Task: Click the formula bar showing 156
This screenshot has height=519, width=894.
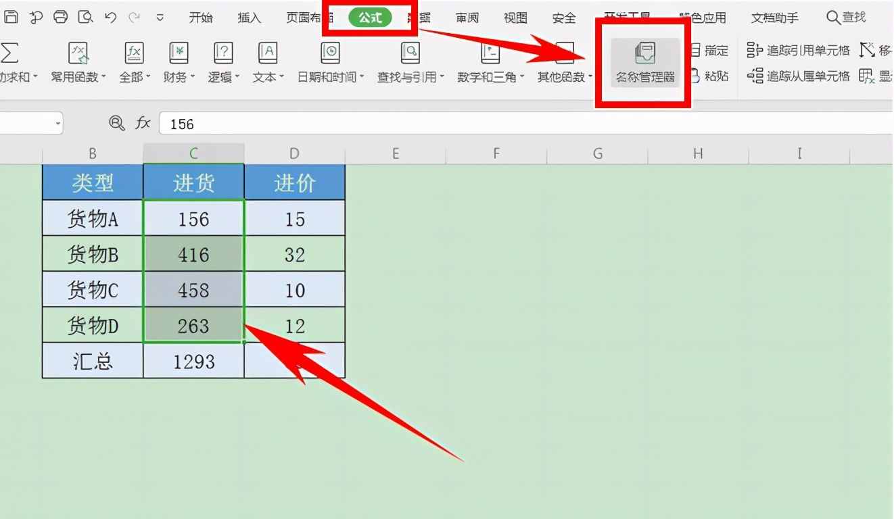Action: tap(525, 124)
